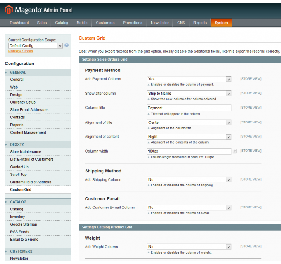Open the CMS menu
This screenshot has height=264, width=281.
[x=181, y=23]
